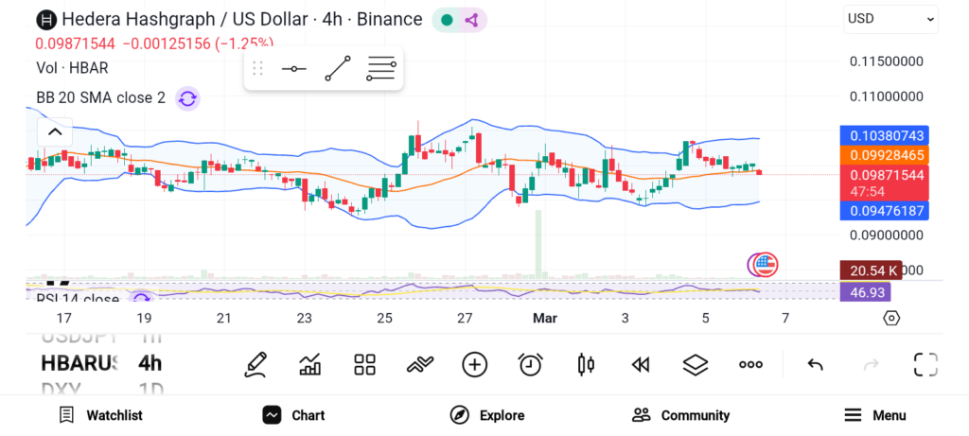Enter fullscreen chart mode
The width and height of the screenshot is (969, 436).
pos(925,364)
